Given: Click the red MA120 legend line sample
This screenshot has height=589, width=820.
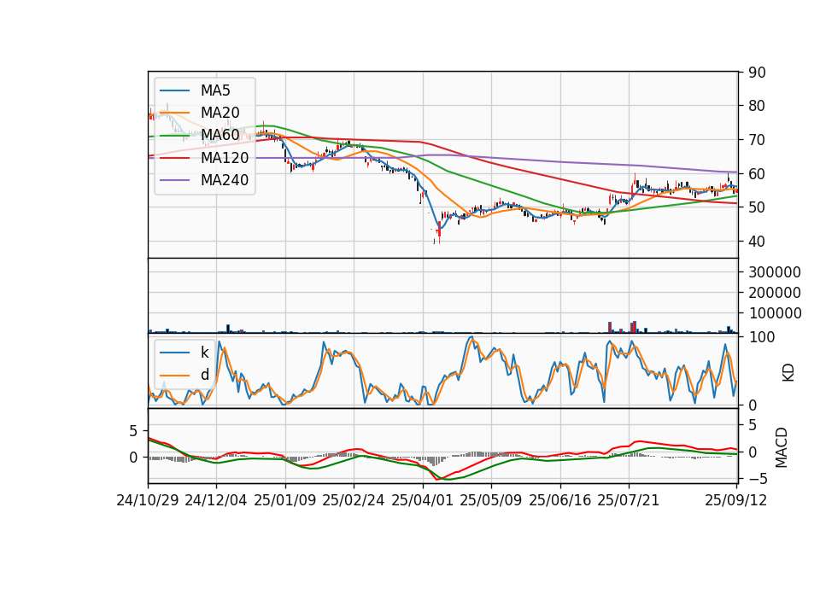Looking at the screenshot, I should pos(175,158).
